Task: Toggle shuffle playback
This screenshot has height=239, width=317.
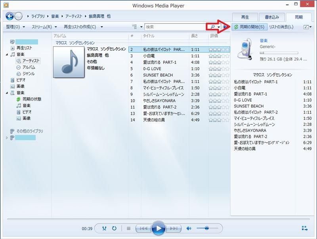Action: tap(104, 228)
